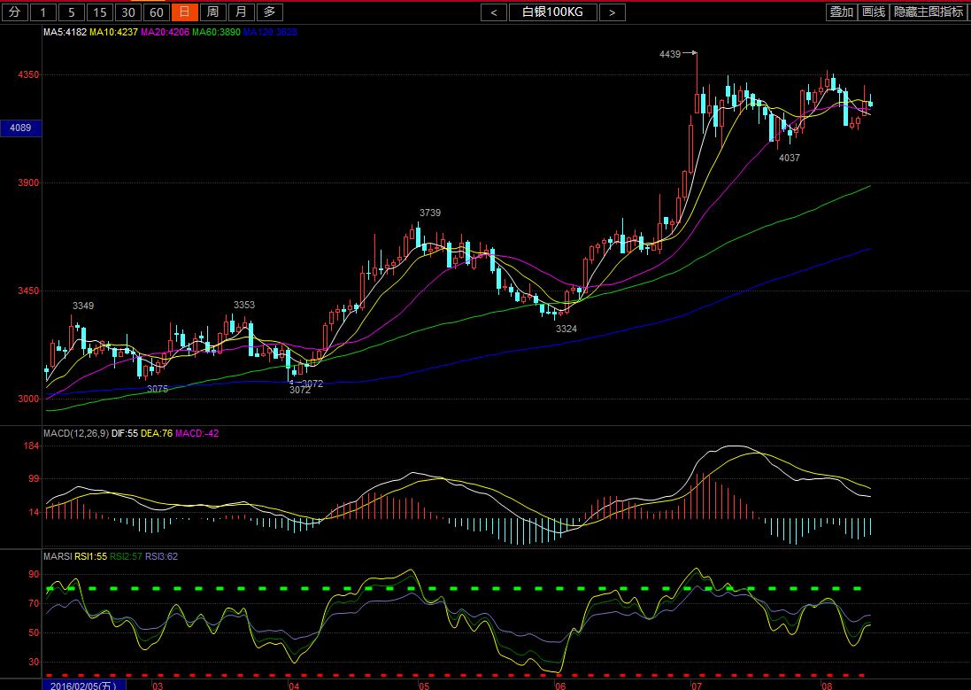Screen dimensions: 971x690
Task: Go to next instrument with the > arrow
Action: tap(612, 12)
